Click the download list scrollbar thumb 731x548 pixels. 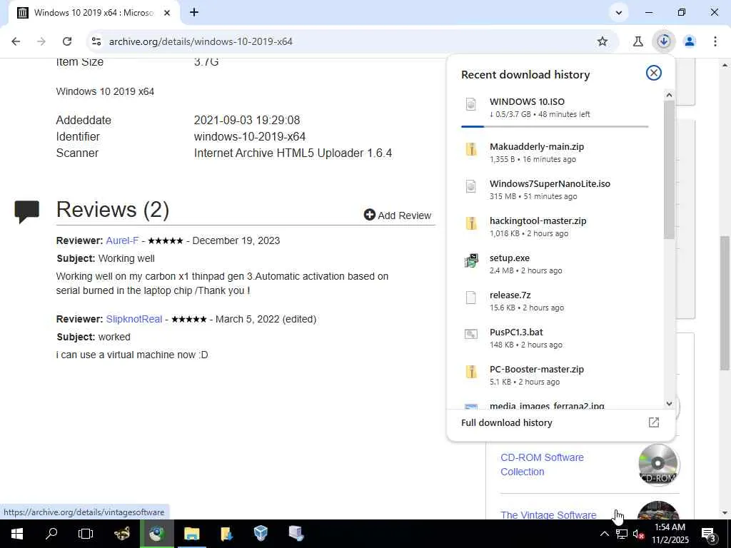[669, 170]
